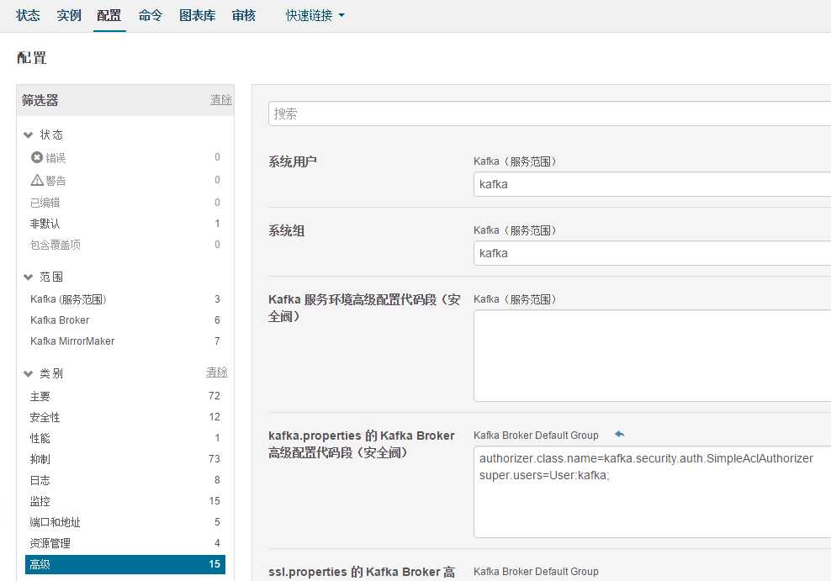Select the 主要 category filter
831x581 pixels.
pyautogui.click(x=125, y=396)
